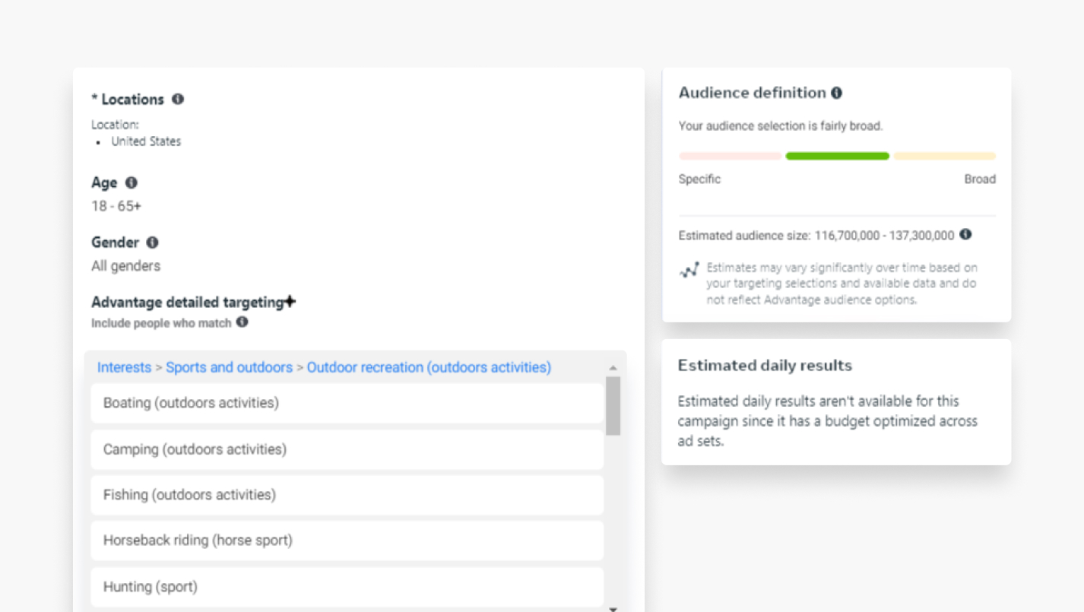Click the Gender info icon

152,243
